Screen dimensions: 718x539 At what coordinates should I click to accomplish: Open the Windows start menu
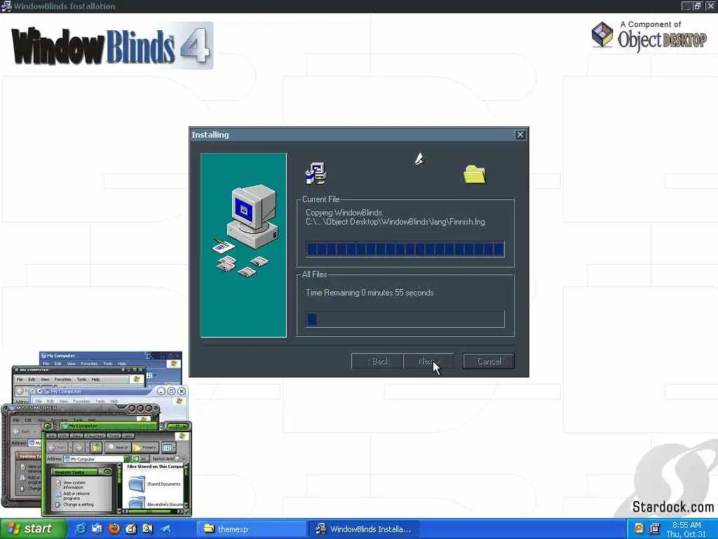coord(33,529)
